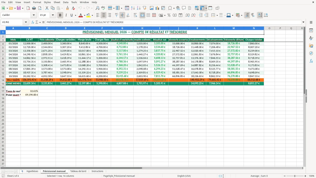Select column G by its header
The width and height of the screenshot is (316, 178).
click(122, 28)
